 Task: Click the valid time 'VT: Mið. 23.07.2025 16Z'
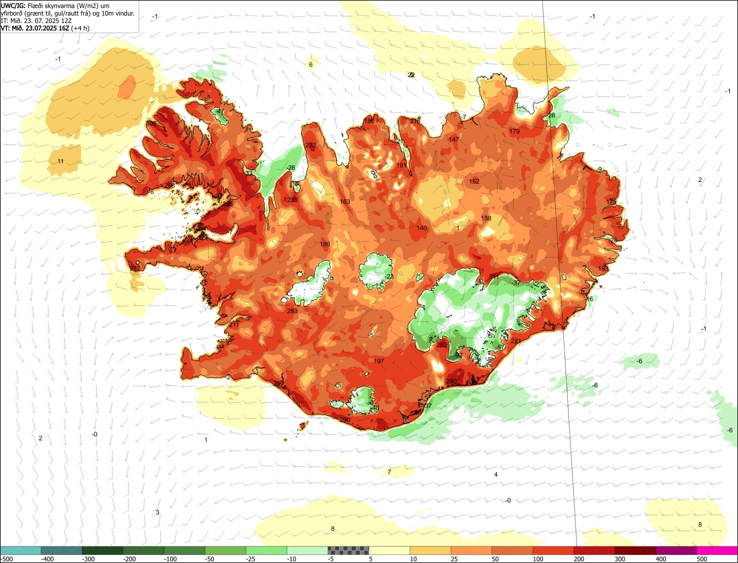35,28
